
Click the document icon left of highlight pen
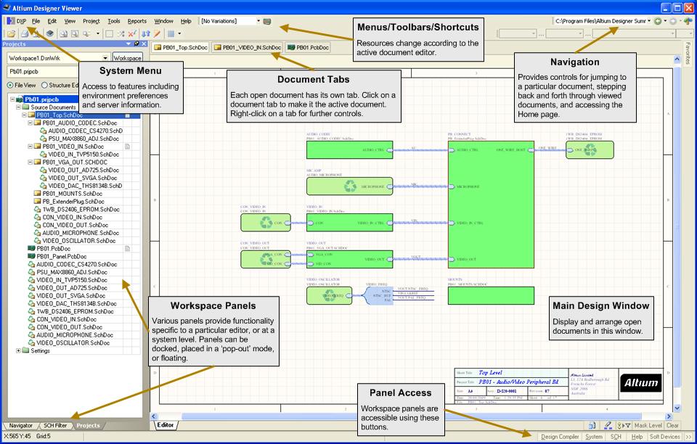tap(592, 425)
